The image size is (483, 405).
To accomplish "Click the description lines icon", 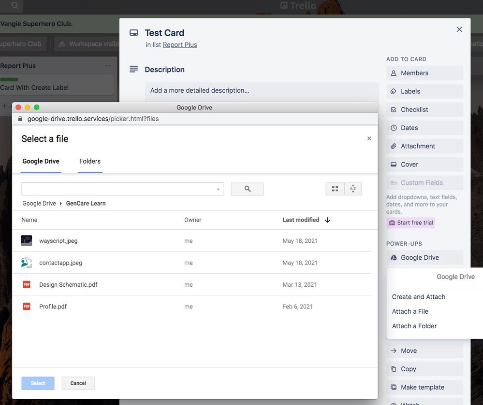I will pos(134,69).
